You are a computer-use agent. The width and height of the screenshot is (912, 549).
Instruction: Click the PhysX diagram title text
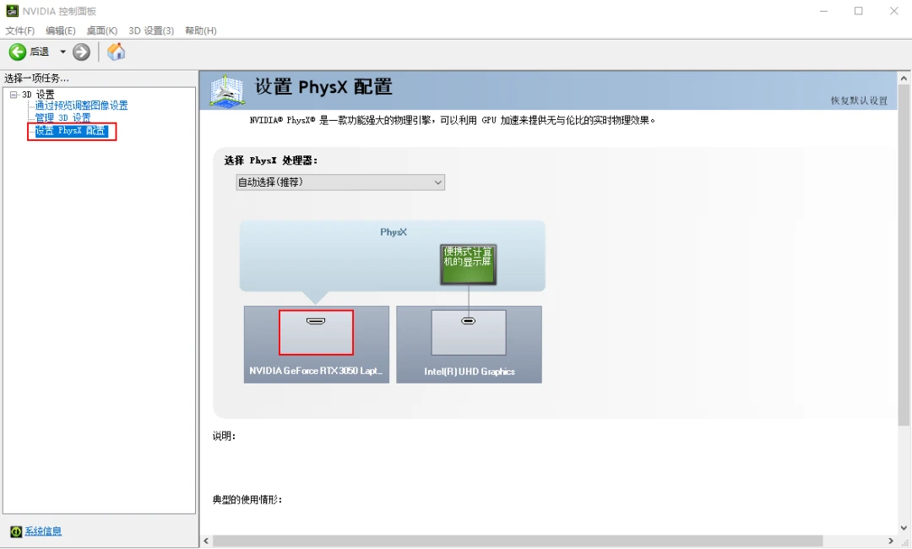pyautogui.click(x=394, y=232)
